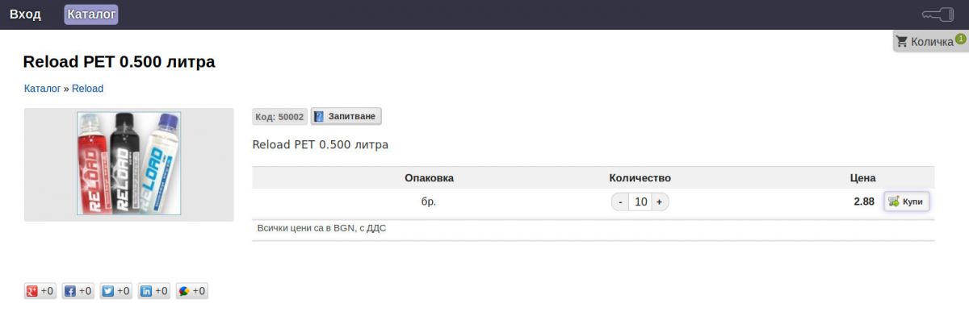The height and width of the screenshot is (320, 969).
Task: Click the Количество column header
Action: pos(640,178)
